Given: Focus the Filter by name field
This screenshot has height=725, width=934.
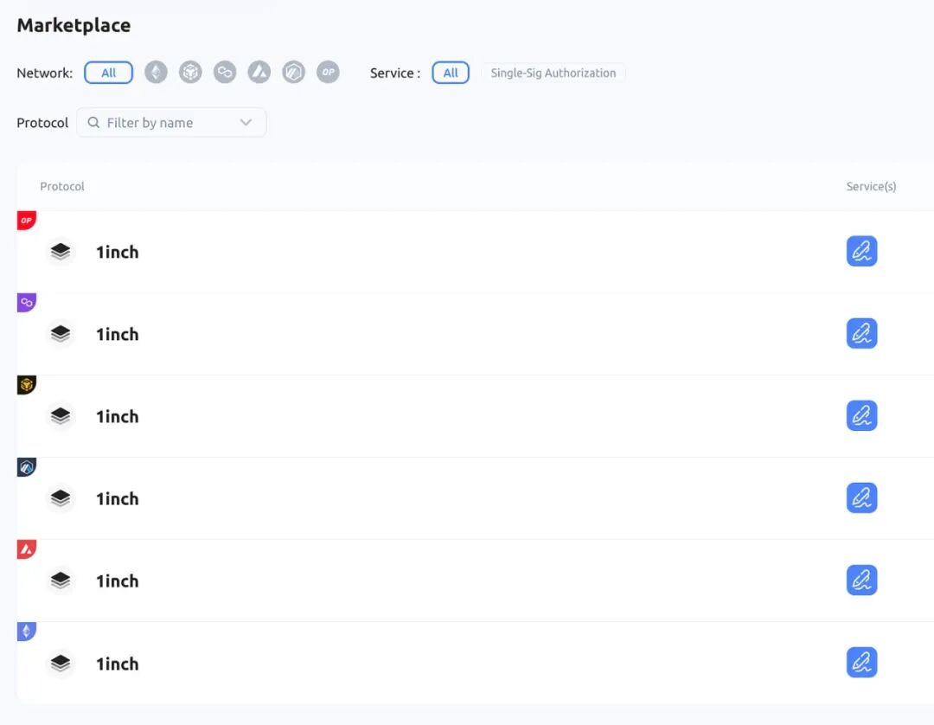Looking at the screenshot, I should [171, 122].
